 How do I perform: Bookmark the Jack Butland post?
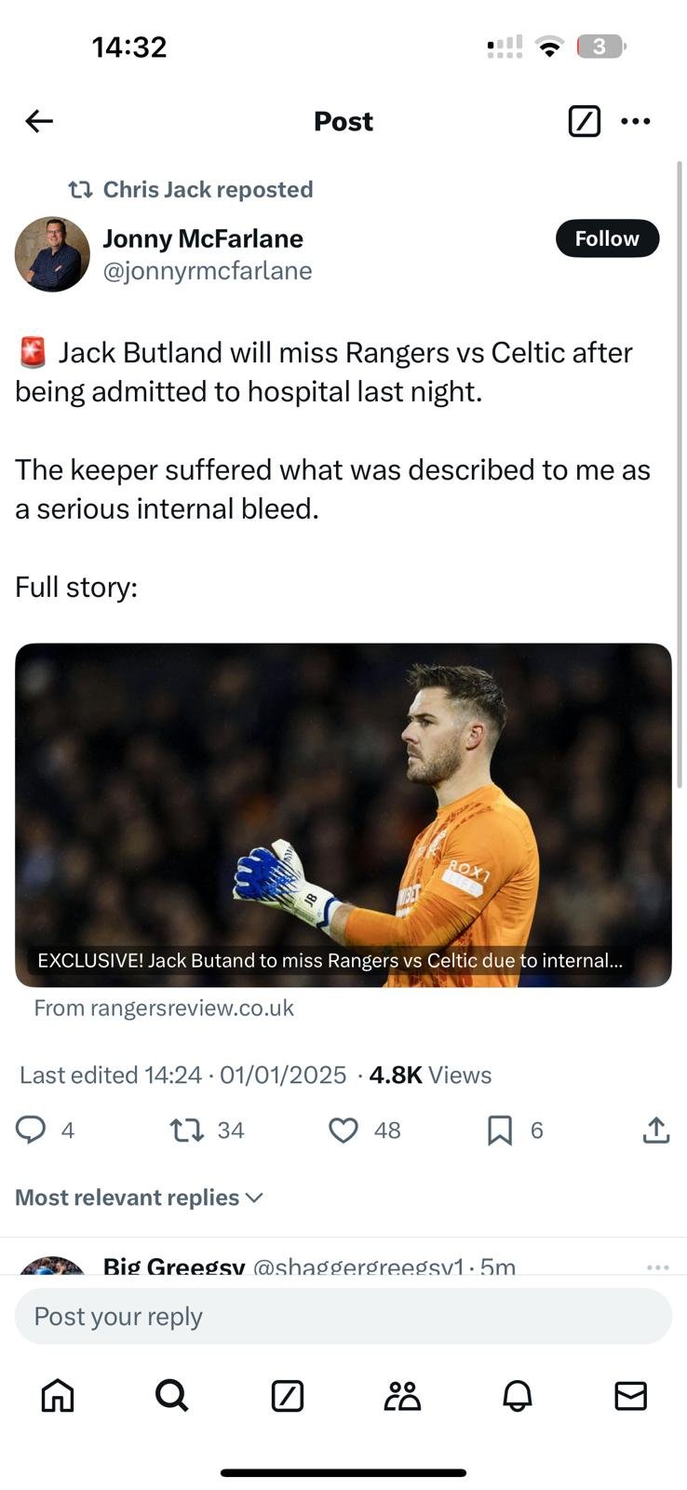coord(500,1130)
